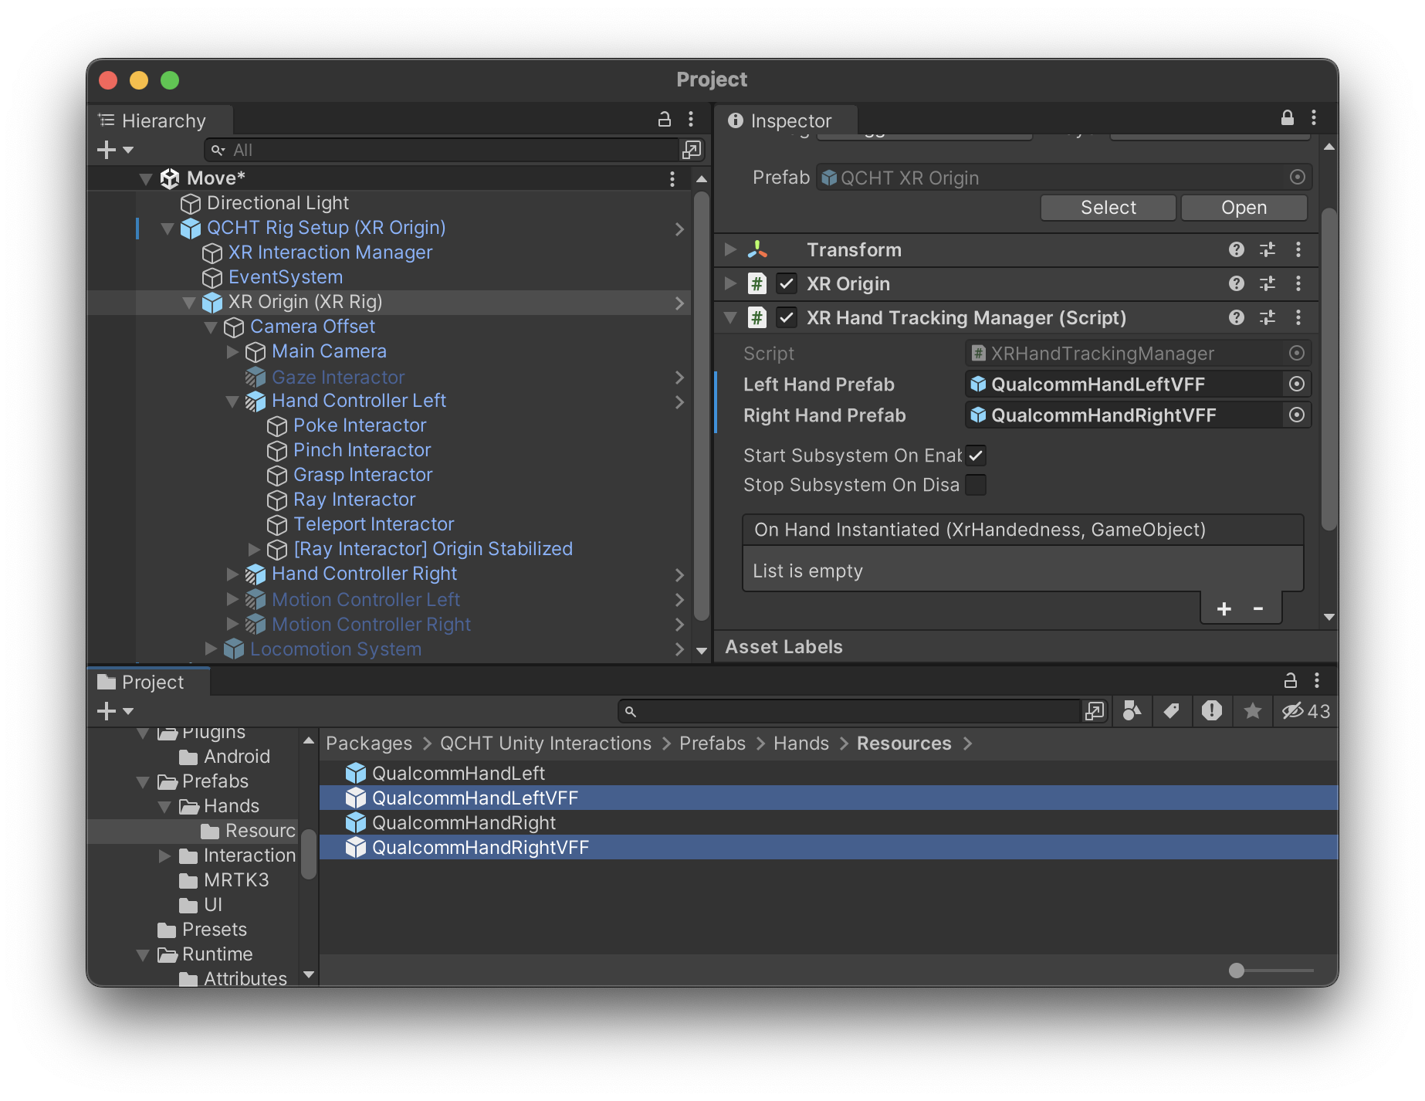Toggle Stop Subsystem On Disable checkbox
The height and width of the screenshot is (1101, 1425).
pos(976,485)
